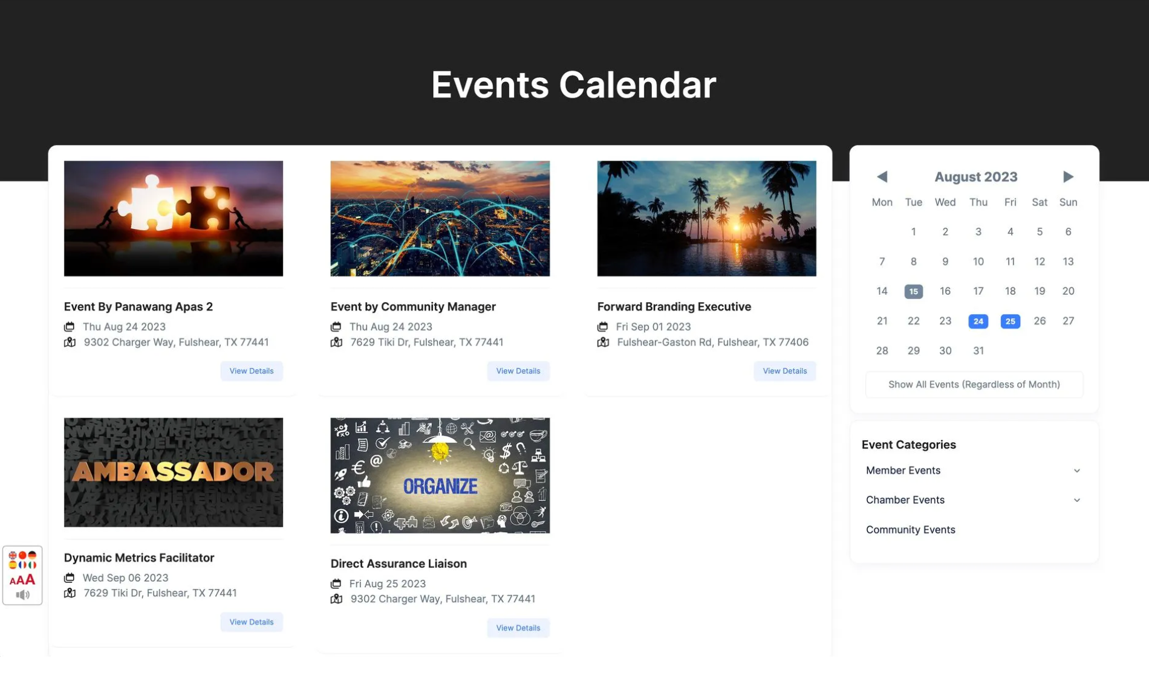Open Event by Community Manager title

tap(413, 307)
